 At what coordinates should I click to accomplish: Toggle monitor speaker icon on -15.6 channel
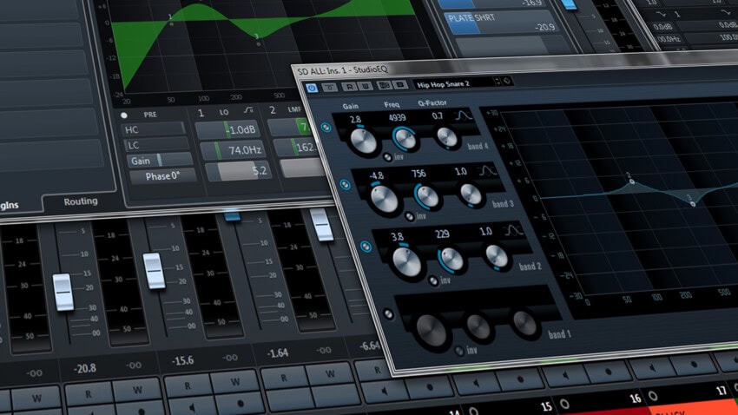[192, 408]
